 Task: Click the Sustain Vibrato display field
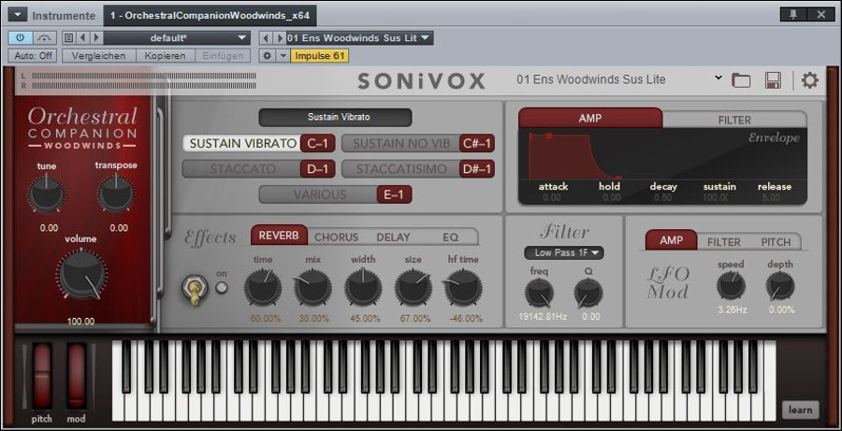(335, 117)
